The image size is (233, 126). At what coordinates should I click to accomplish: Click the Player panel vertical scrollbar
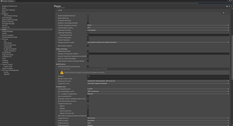pos(232,58)
